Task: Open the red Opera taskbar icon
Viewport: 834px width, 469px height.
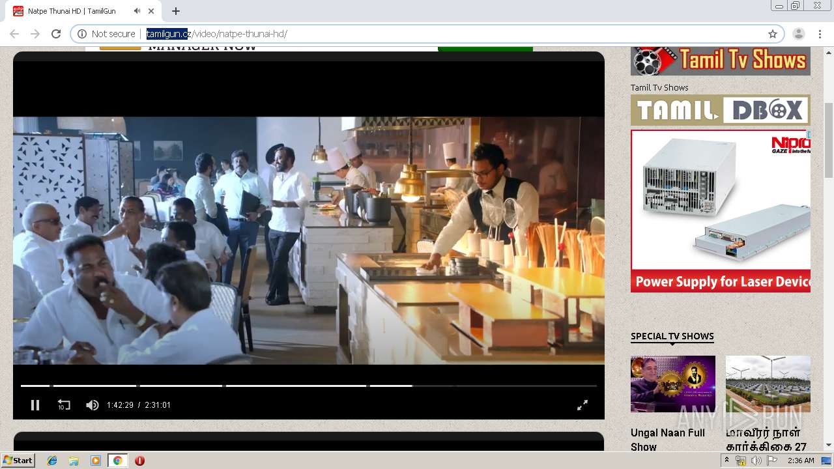Action: click(x=139, y=461)
